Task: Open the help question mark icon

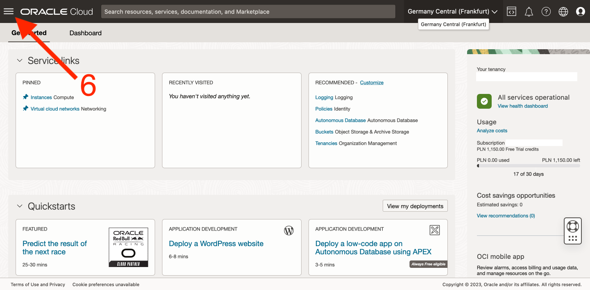Action: 546,11
